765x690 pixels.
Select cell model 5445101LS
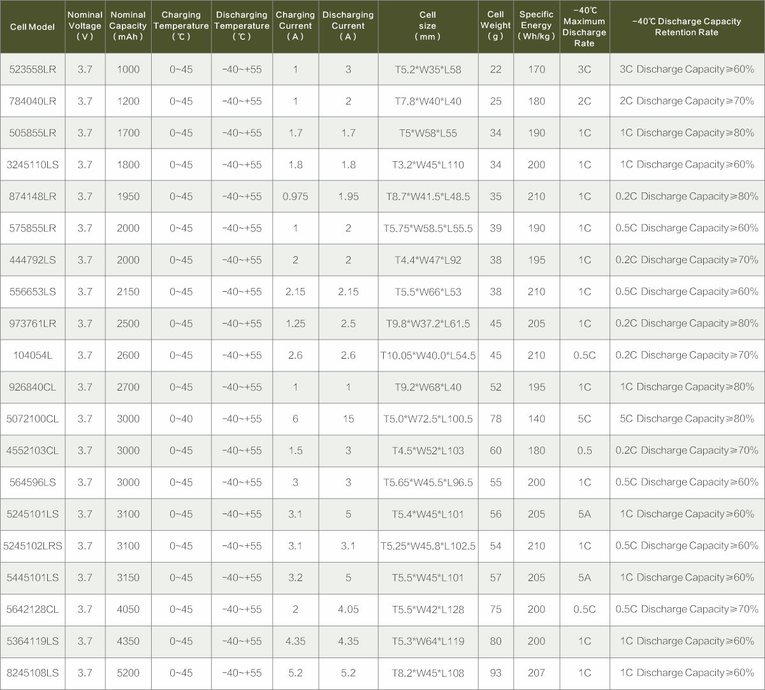point(33,578)
